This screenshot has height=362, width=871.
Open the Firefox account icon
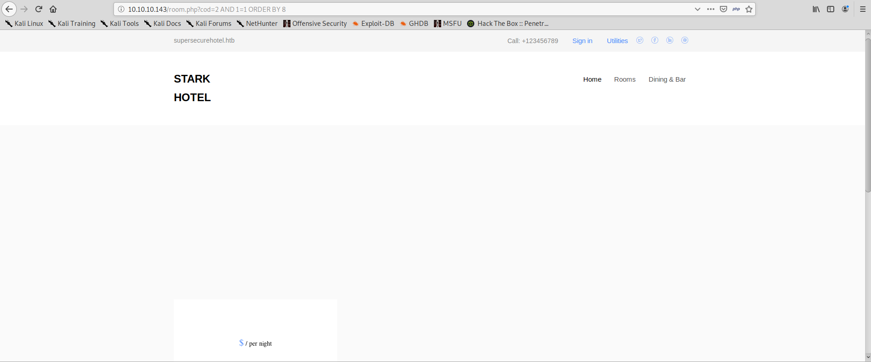(845, 9)
